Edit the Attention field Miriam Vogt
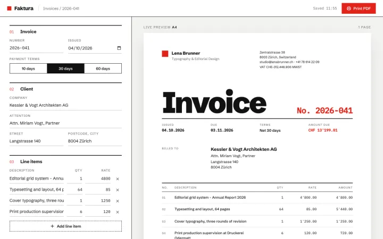Image resolution: width=383 pixels, height=239 pixels. coord(65,123)
